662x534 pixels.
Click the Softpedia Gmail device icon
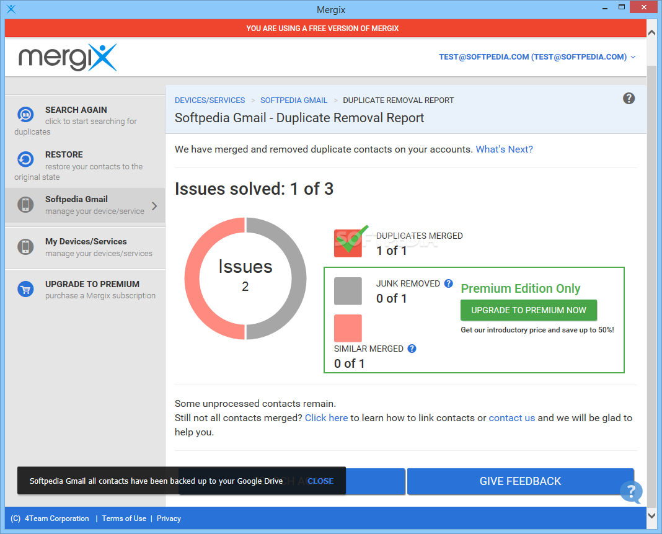(25, 205)
